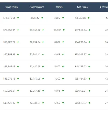Click the up arrow beside 5,952 clicks
This screenshot has height=114, width=108.
coord(63,103)
